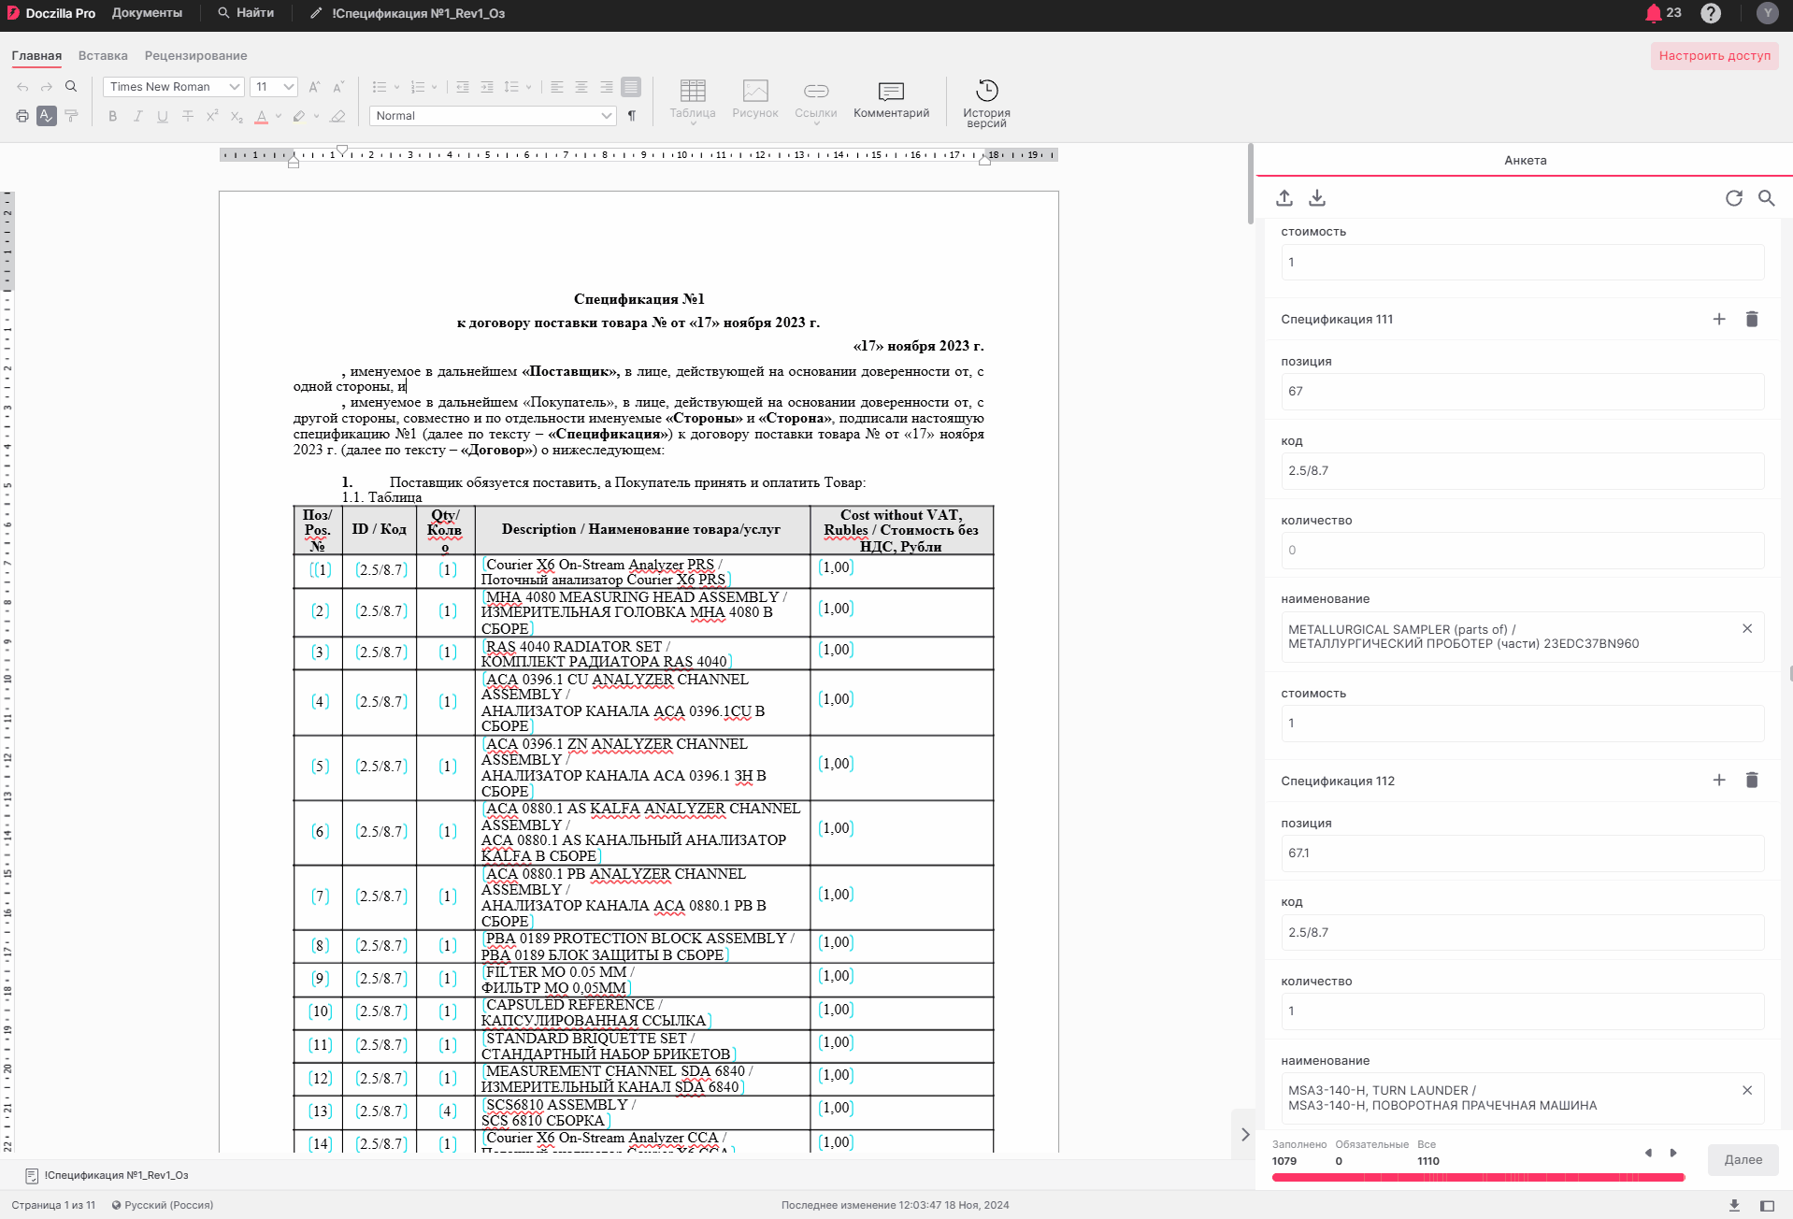Open the Ссылки links menu
1793x1219 pixels.
click(x=816, y=101)
